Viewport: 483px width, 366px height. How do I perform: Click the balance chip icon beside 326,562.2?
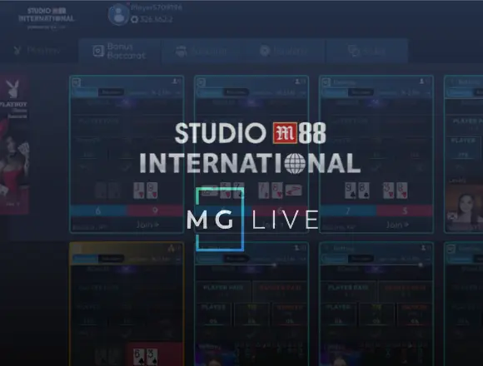coord(134,19)
